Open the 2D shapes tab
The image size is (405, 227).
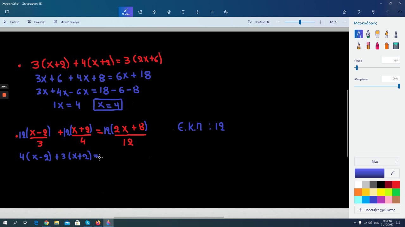click(x=140, y=12)
